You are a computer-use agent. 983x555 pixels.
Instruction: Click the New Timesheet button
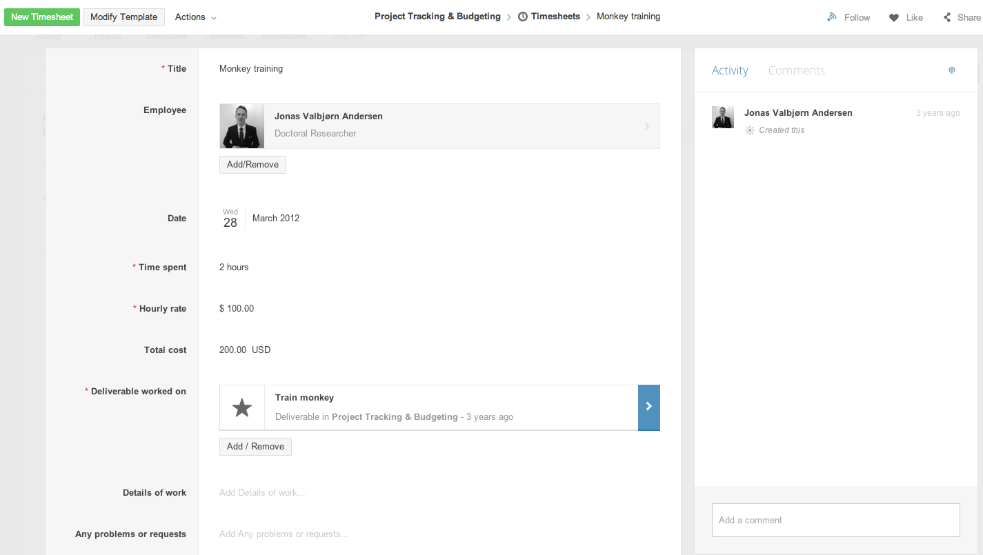point(42,17)
